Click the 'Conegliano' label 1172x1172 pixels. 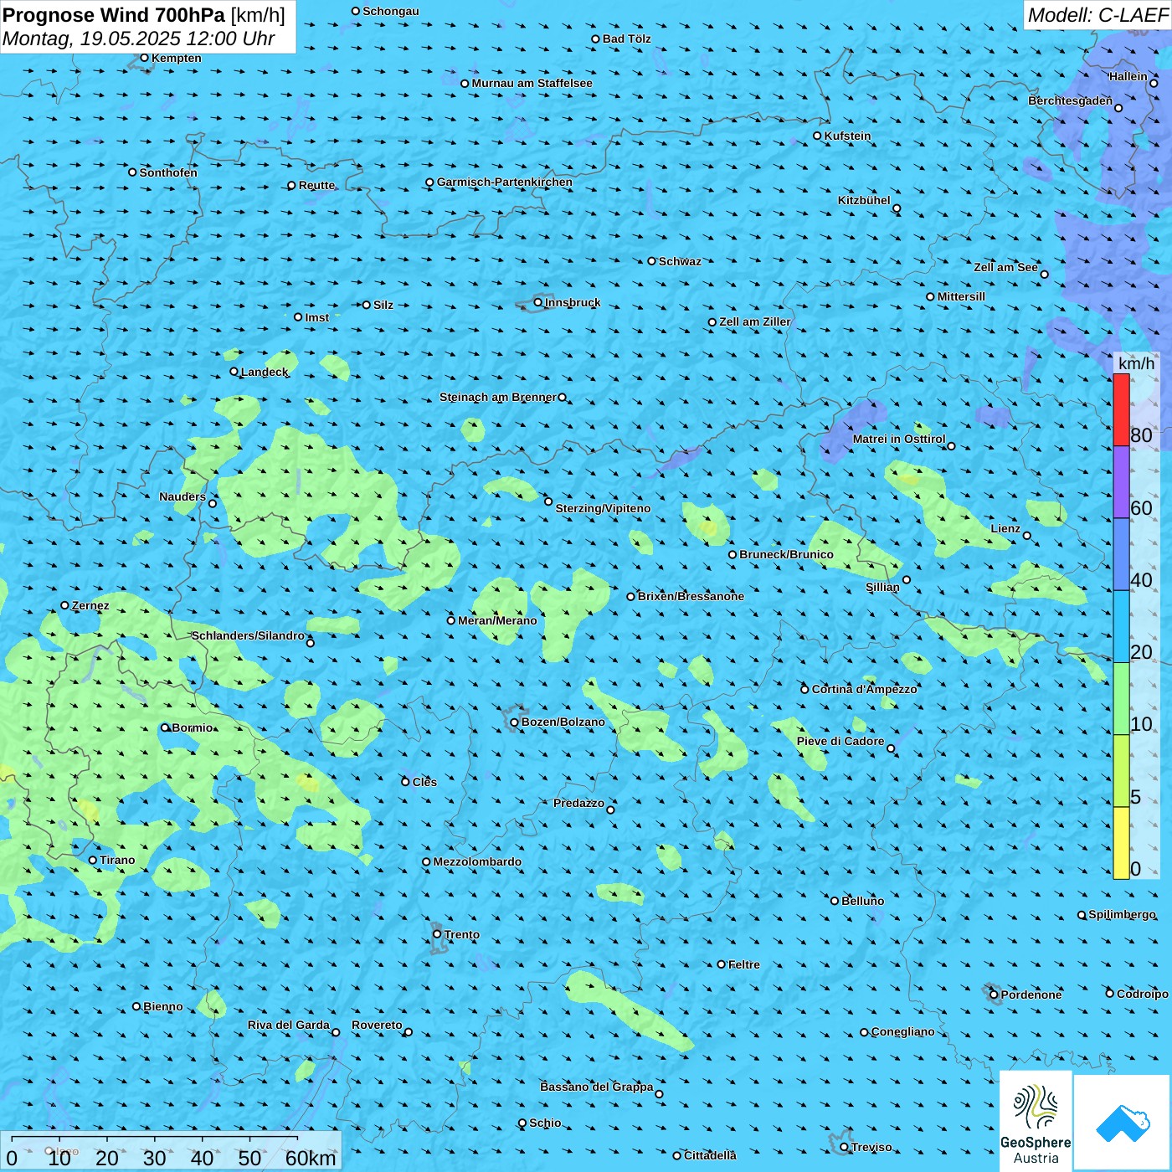point(902,1031)
